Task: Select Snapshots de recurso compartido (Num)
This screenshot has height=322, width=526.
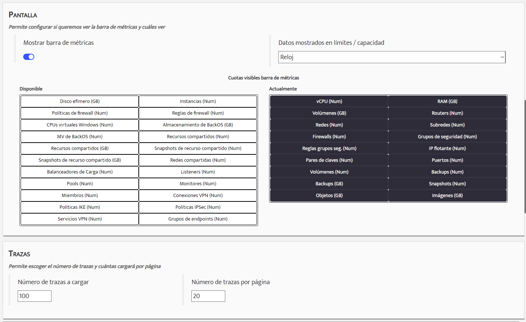Action: (198, 148)
